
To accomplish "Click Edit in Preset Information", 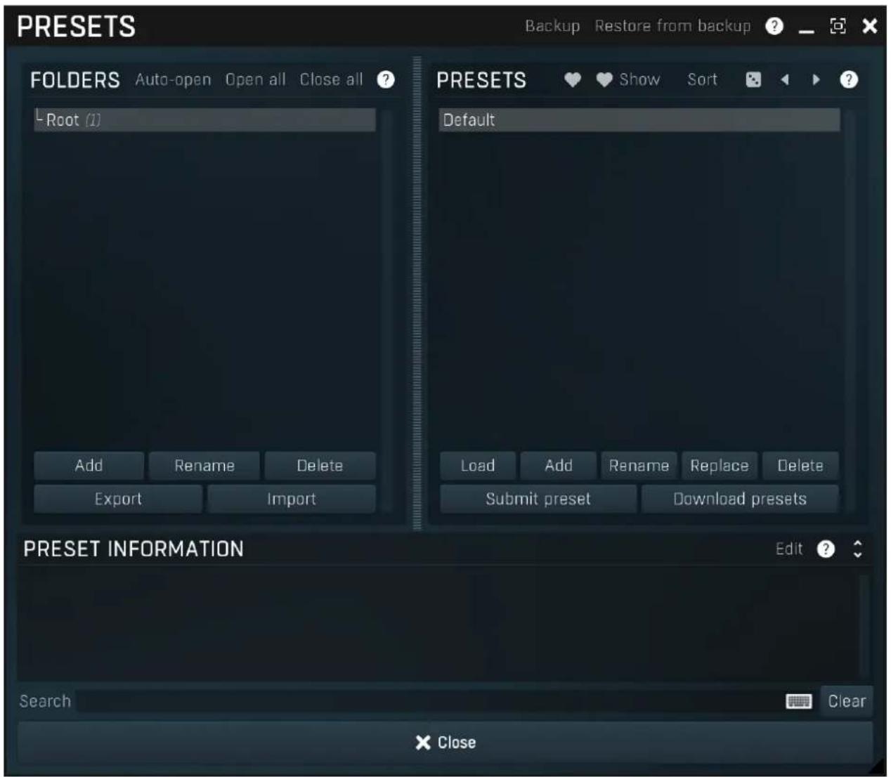I will (788, 549).
